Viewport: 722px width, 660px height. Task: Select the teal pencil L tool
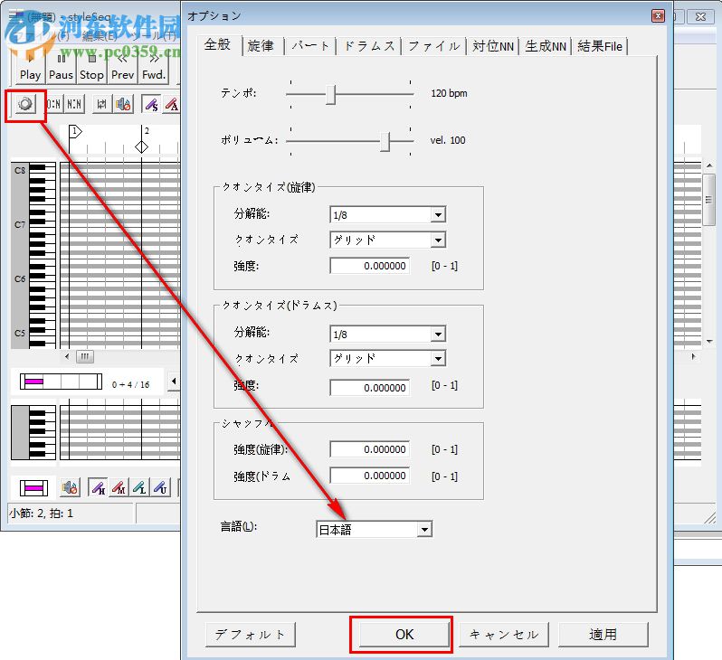[139, 487]
